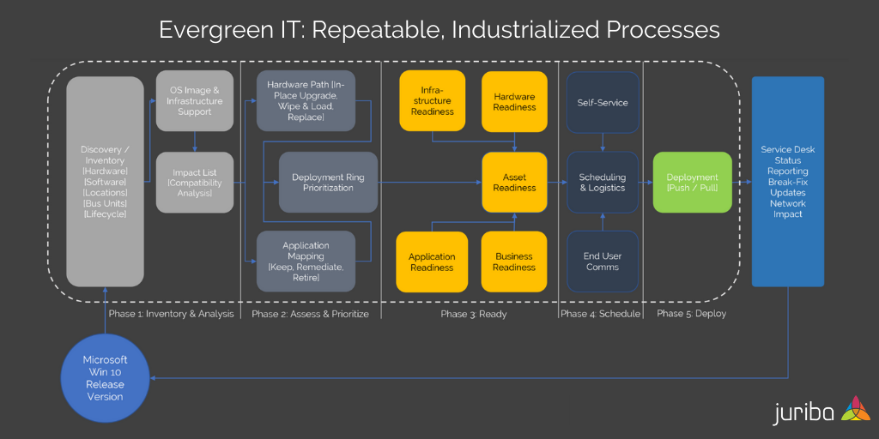Select the Self-Service box

click(x=602, y=102)
